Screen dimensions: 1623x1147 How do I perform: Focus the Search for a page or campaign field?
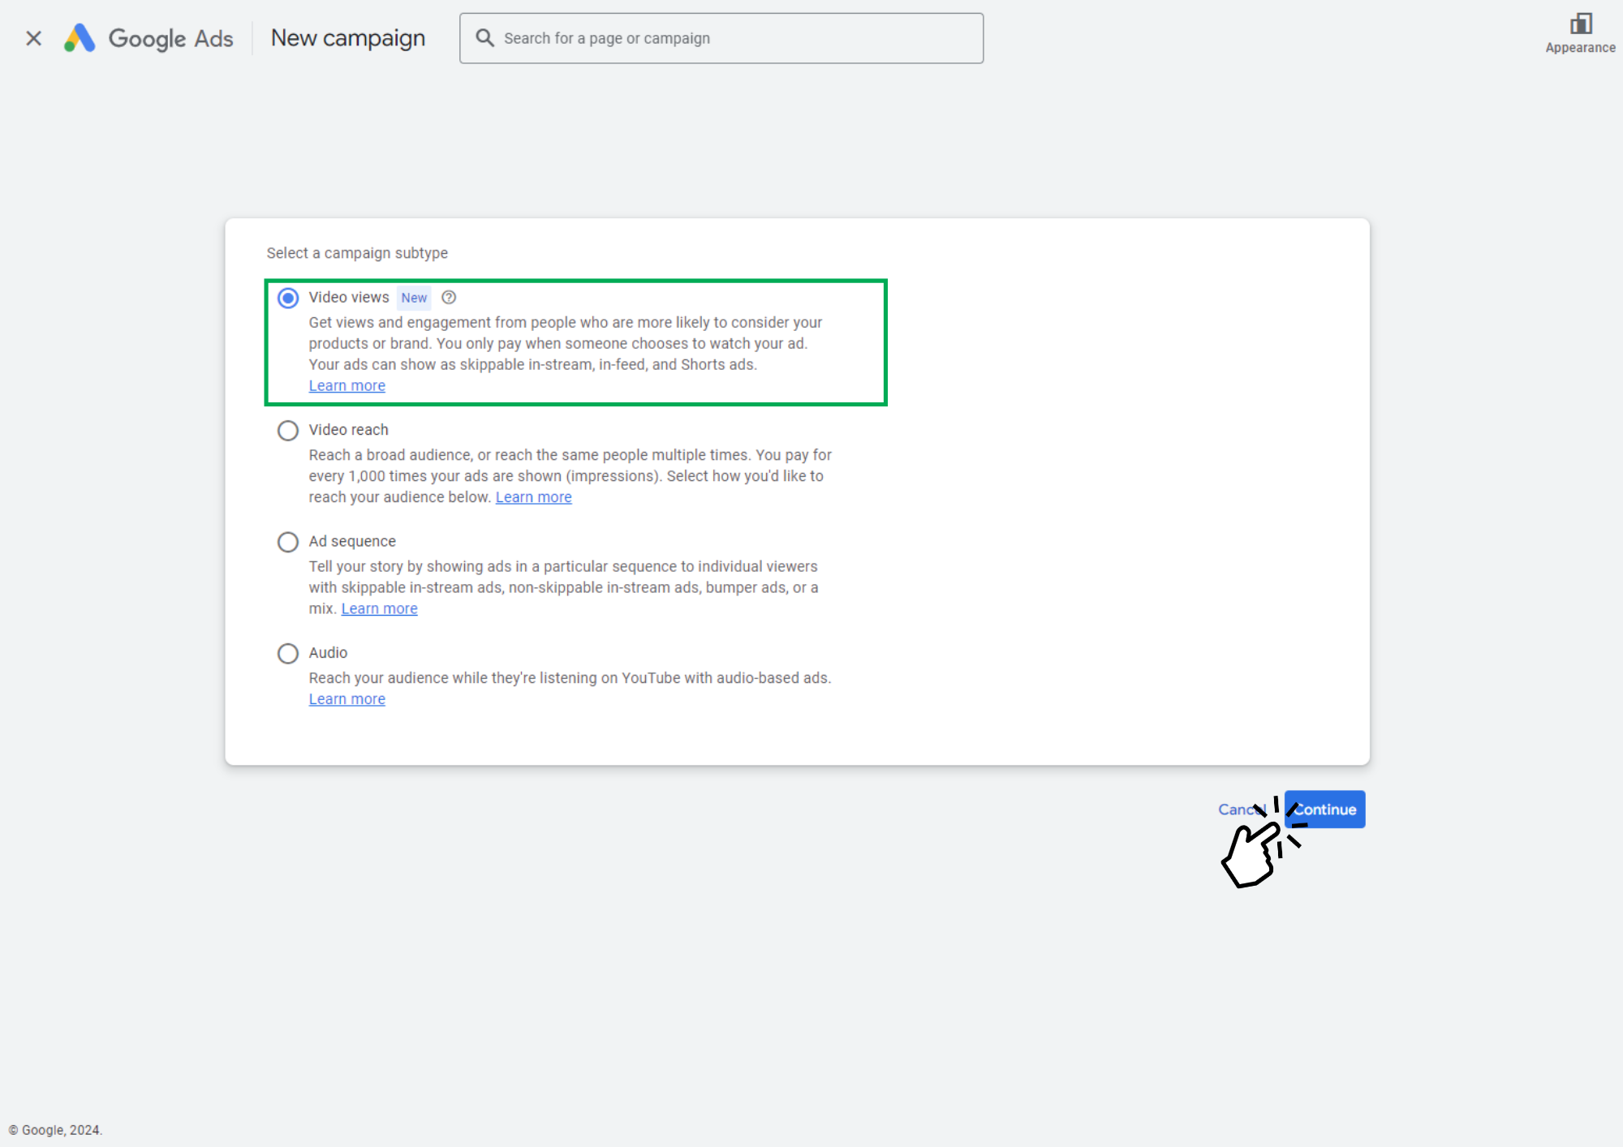[x=721, y=38]
